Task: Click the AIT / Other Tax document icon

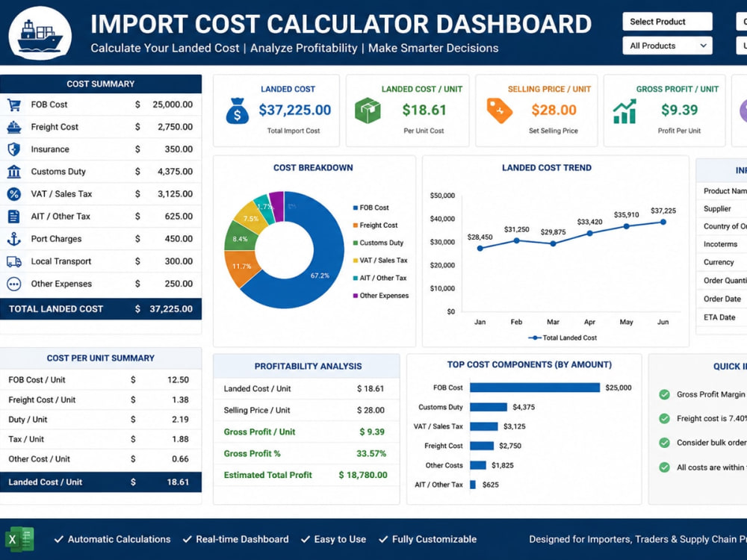Action: click(13, 217)
